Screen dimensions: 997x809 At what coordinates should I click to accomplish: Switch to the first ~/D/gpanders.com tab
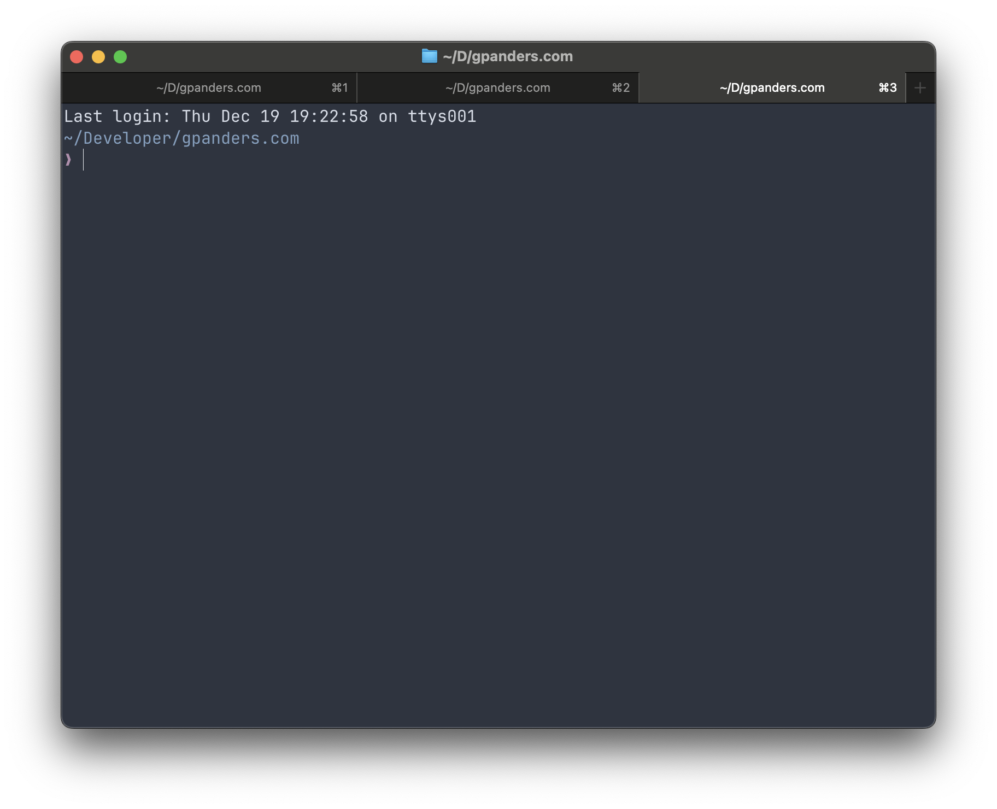pos(208,88)
